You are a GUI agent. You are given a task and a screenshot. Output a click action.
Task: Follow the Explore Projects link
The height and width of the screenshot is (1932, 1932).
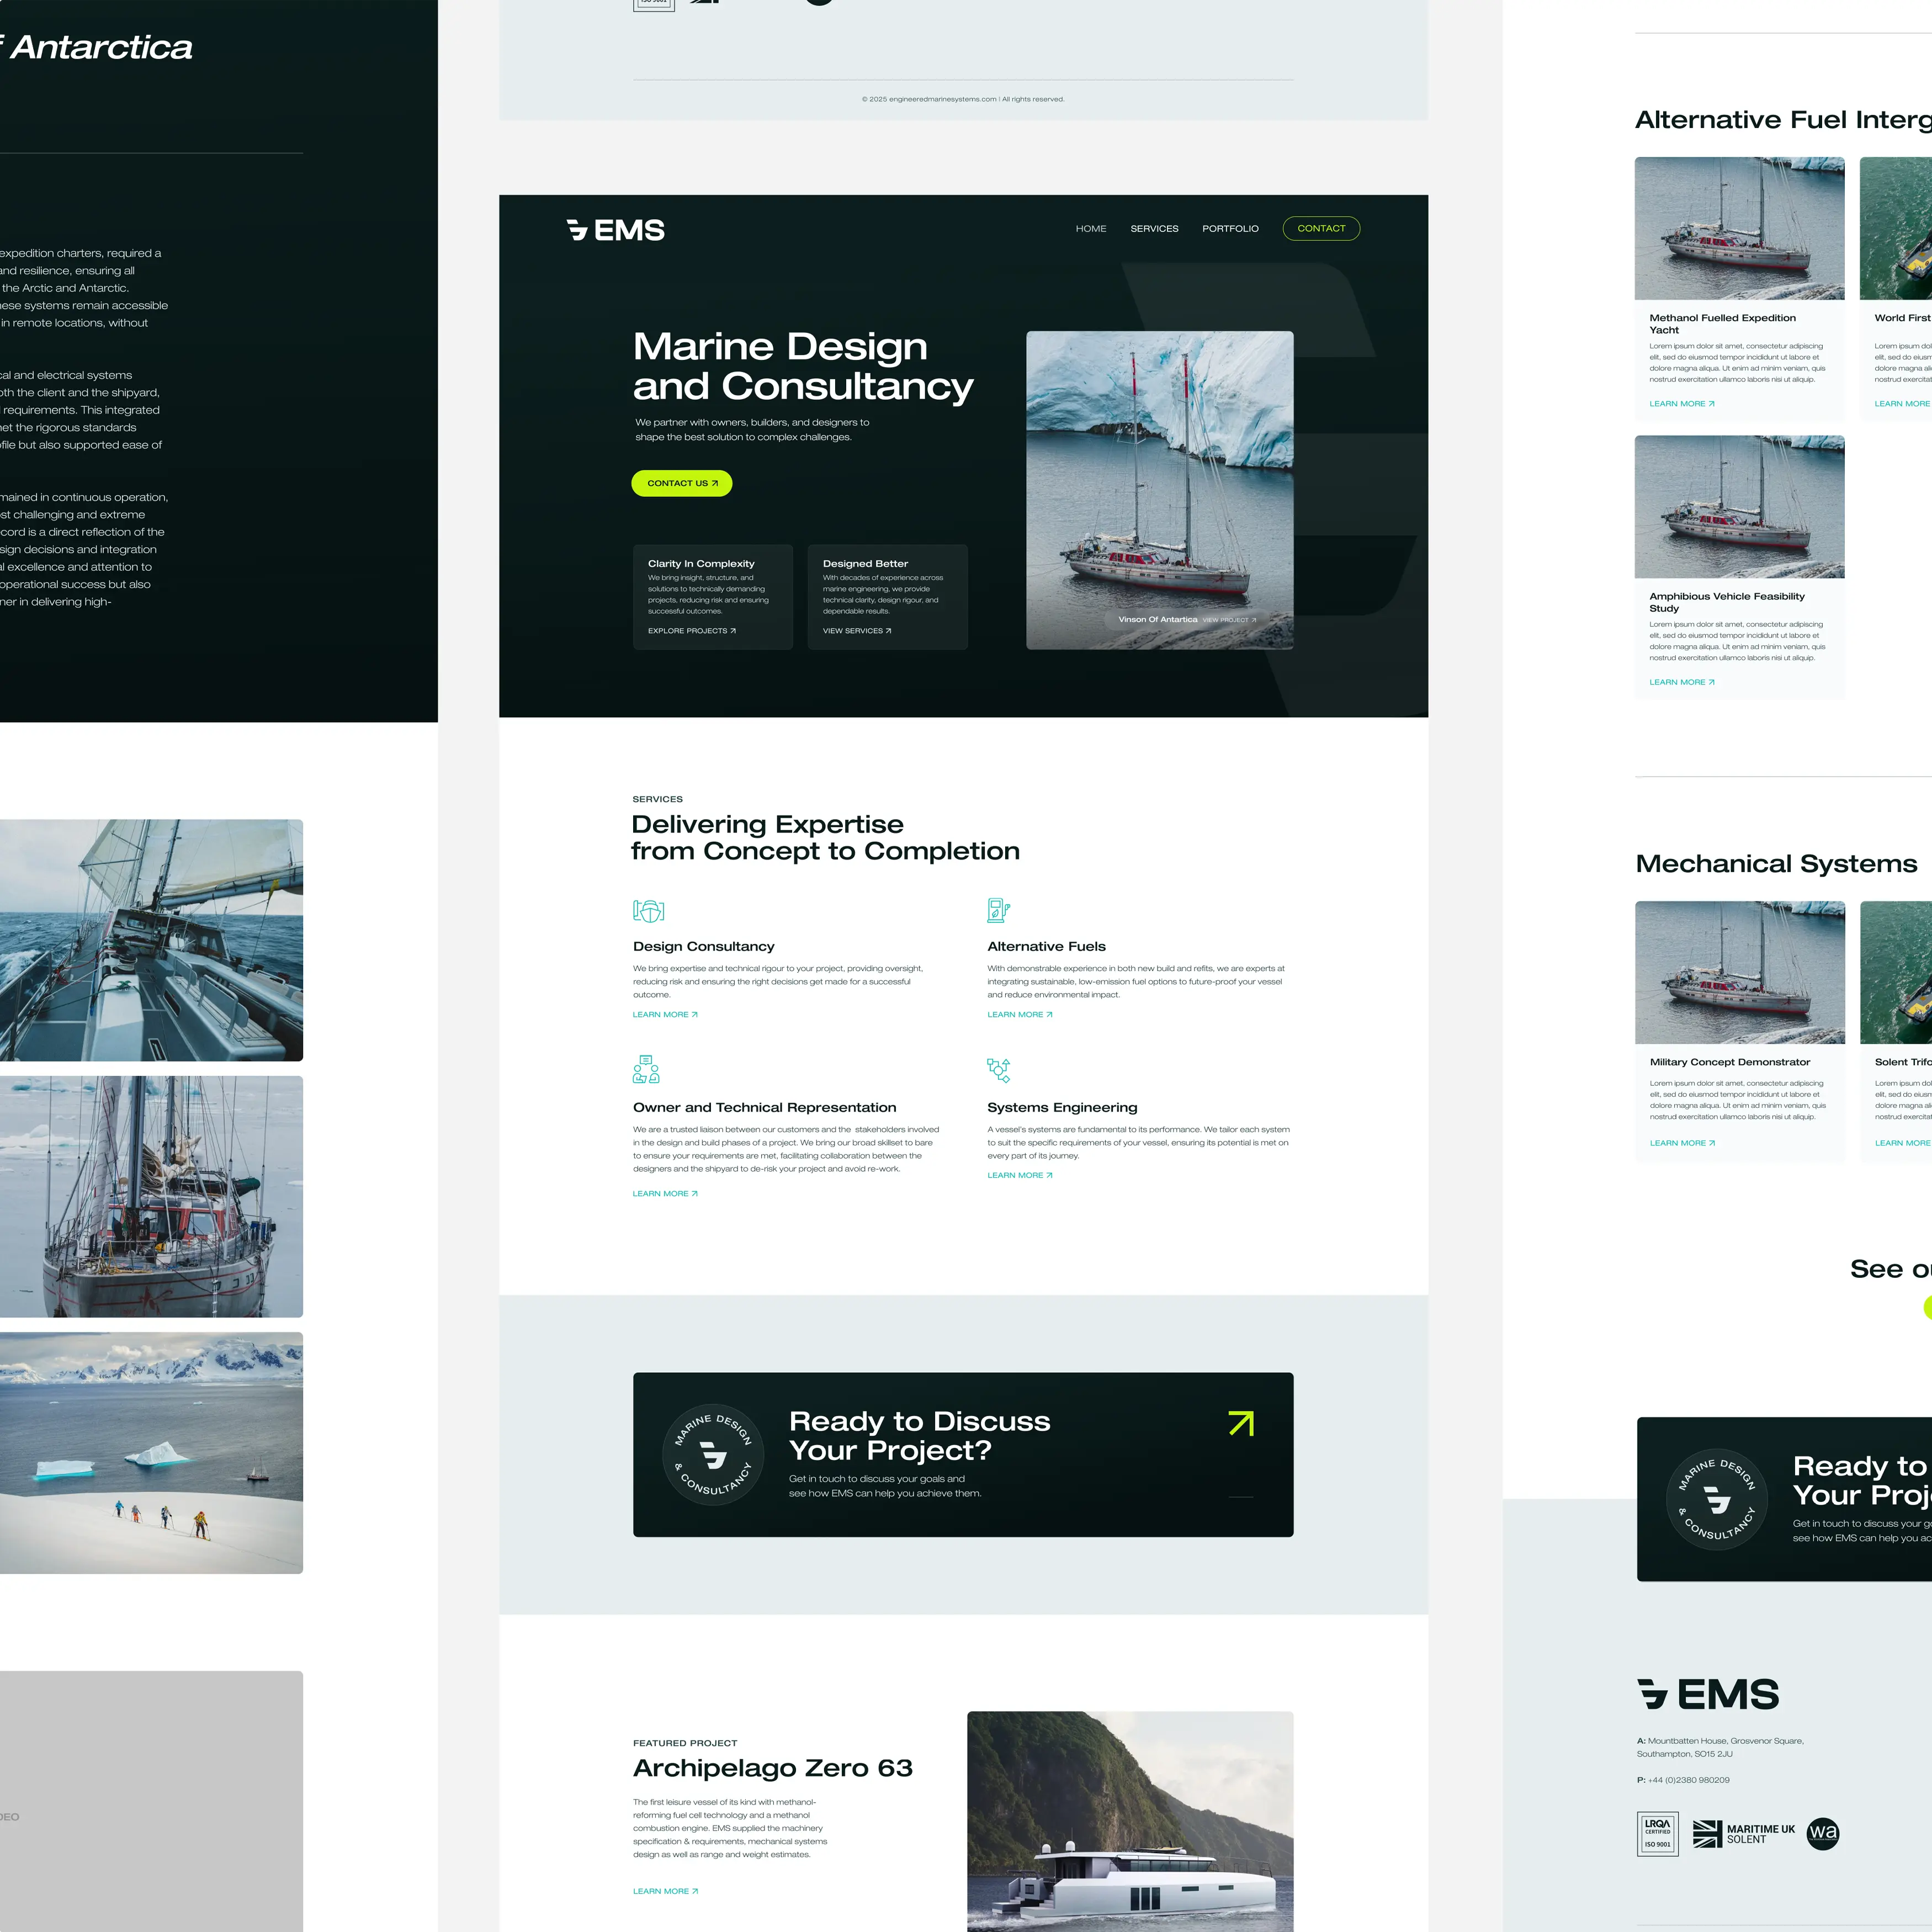coord(691,631)
